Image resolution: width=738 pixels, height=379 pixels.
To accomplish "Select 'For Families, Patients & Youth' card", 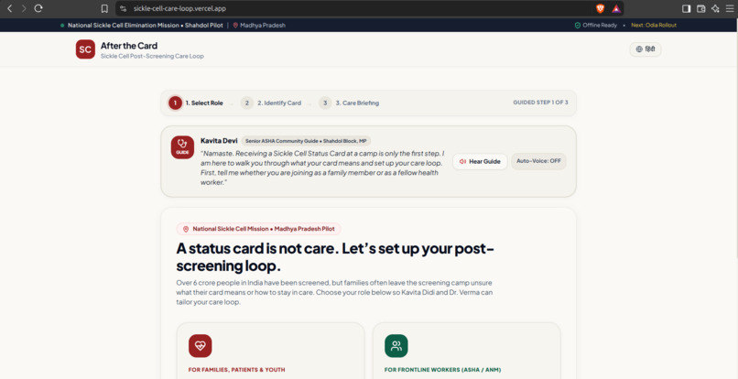I will [x=270, y=351].
